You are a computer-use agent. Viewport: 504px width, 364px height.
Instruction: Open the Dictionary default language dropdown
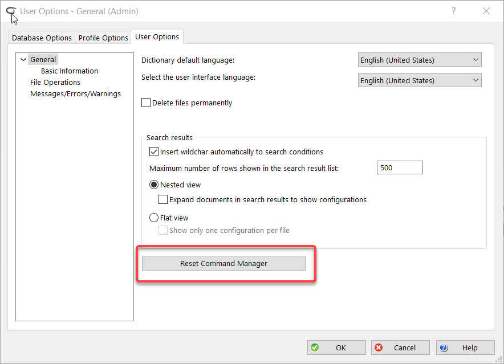tap(420, 60)
